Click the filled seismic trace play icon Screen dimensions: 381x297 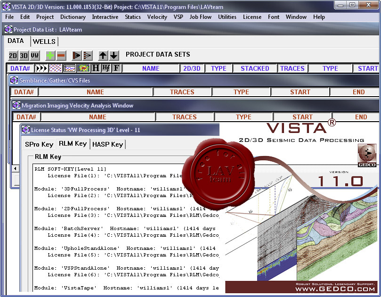[x=77, y=56]
